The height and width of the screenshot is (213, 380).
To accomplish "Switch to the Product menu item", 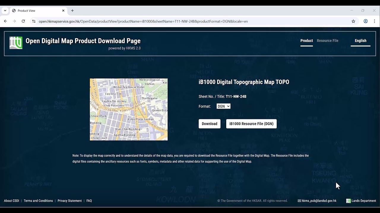I will [307, 41].
